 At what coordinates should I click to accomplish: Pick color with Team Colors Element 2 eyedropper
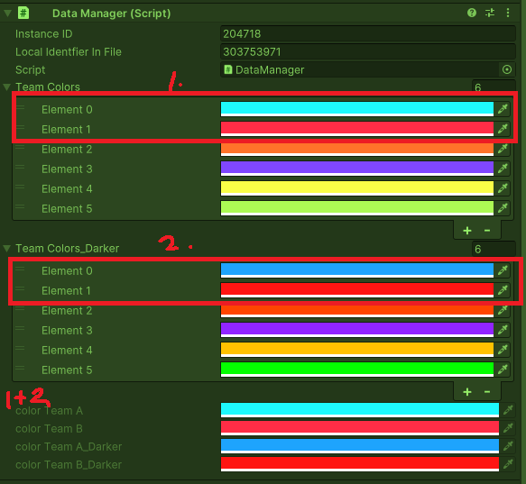pos(503,149)
